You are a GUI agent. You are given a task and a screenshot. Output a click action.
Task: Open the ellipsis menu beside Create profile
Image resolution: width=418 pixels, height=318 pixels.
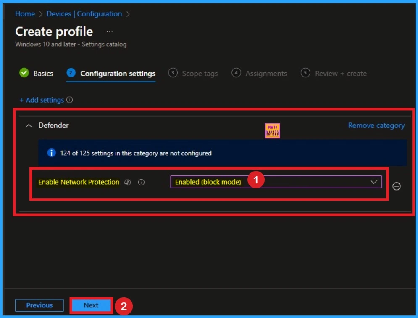click(109, 32)
